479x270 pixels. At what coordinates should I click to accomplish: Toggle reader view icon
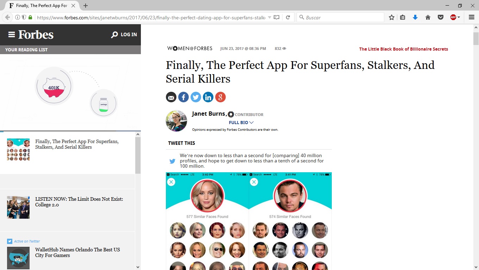coord(277,17)
